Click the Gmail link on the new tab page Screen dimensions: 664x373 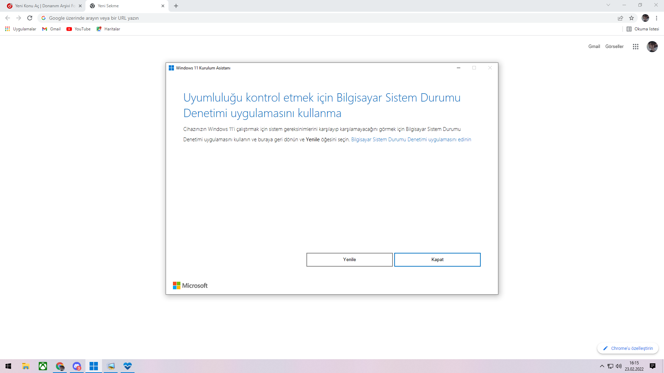click(x=594, y=47)
